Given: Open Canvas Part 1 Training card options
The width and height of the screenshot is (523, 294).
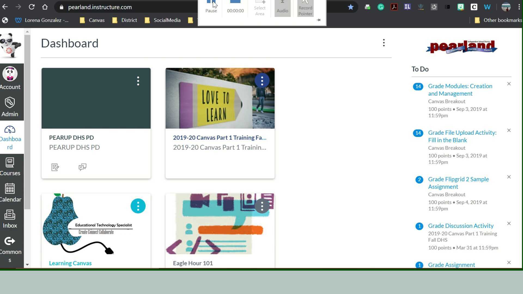Looking at the screenshot, I should point(262,81).
